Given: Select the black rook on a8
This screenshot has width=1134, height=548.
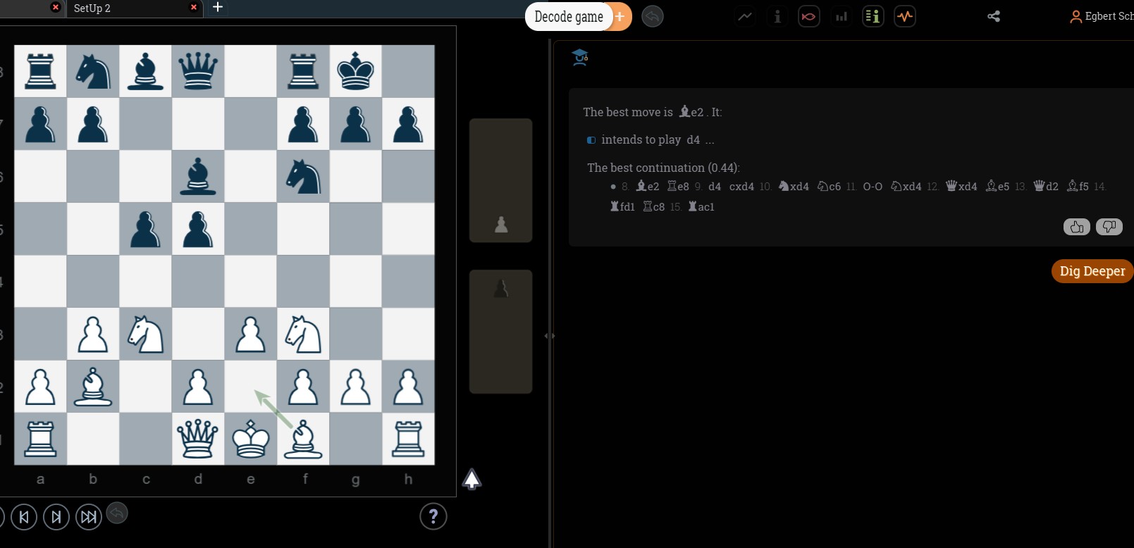Looking at the screenshot, I should click(x=41, y=71).
